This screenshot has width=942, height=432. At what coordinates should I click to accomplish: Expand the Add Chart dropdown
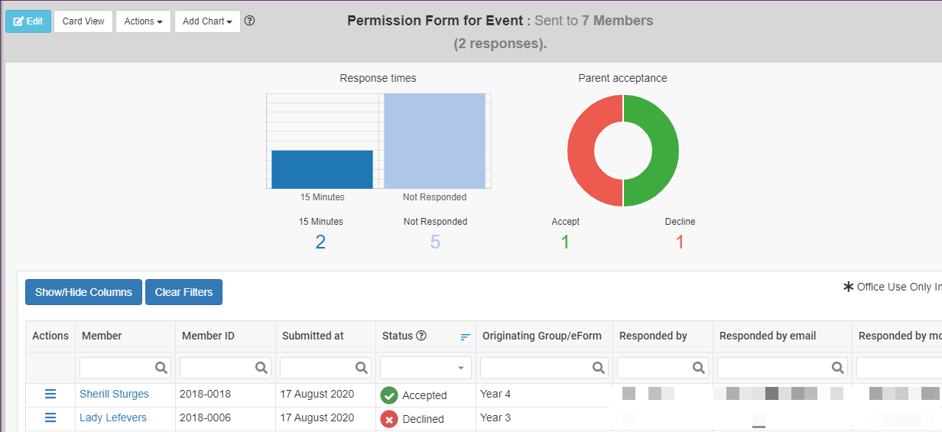pos(207,21)
